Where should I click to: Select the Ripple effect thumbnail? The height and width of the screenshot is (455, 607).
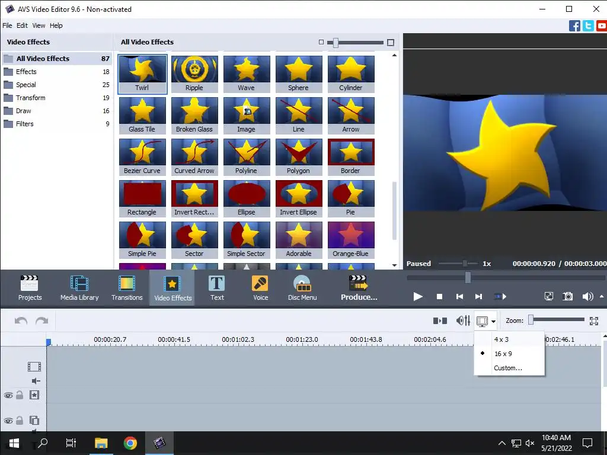point(194,74)
